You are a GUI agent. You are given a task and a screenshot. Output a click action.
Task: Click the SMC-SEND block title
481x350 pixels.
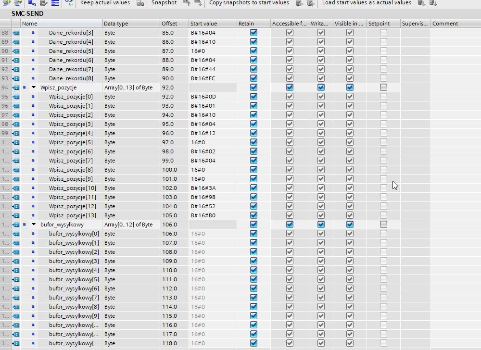(x=27, y=14)
